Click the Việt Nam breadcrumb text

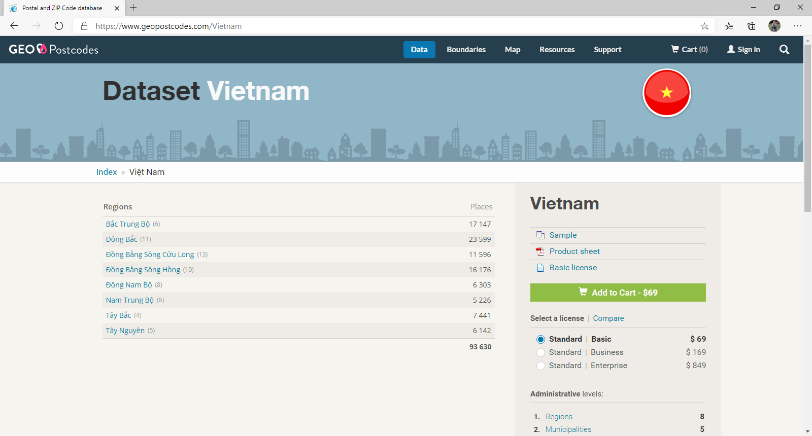pyautogui.click(x=147, y=172)
